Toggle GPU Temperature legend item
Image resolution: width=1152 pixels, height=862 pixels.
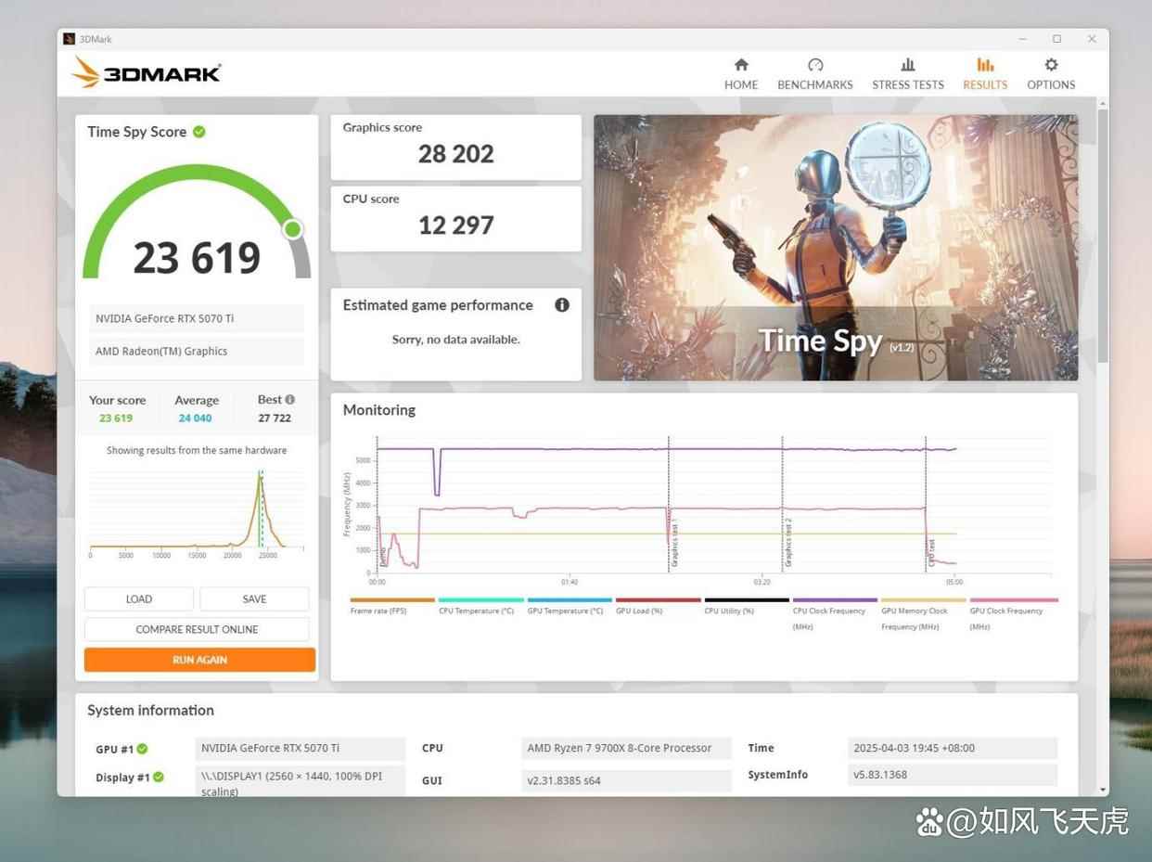click(570, 600)
